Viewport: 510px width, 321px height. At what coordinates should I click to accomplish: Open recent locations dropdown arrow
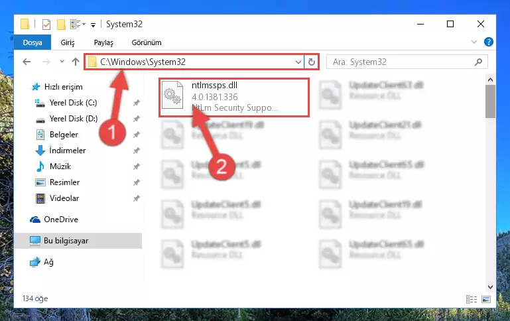click(62, 61)
